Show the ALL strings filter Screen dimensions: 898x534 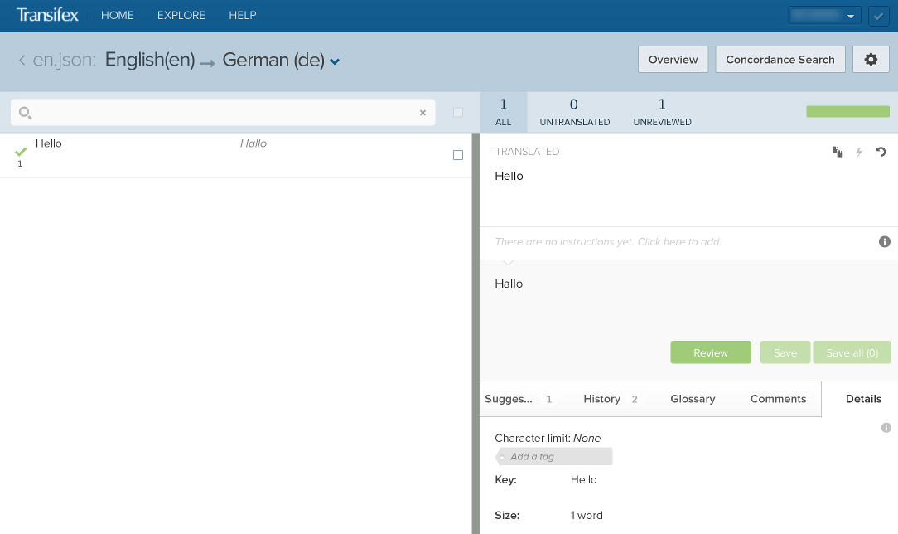point(504,112)
